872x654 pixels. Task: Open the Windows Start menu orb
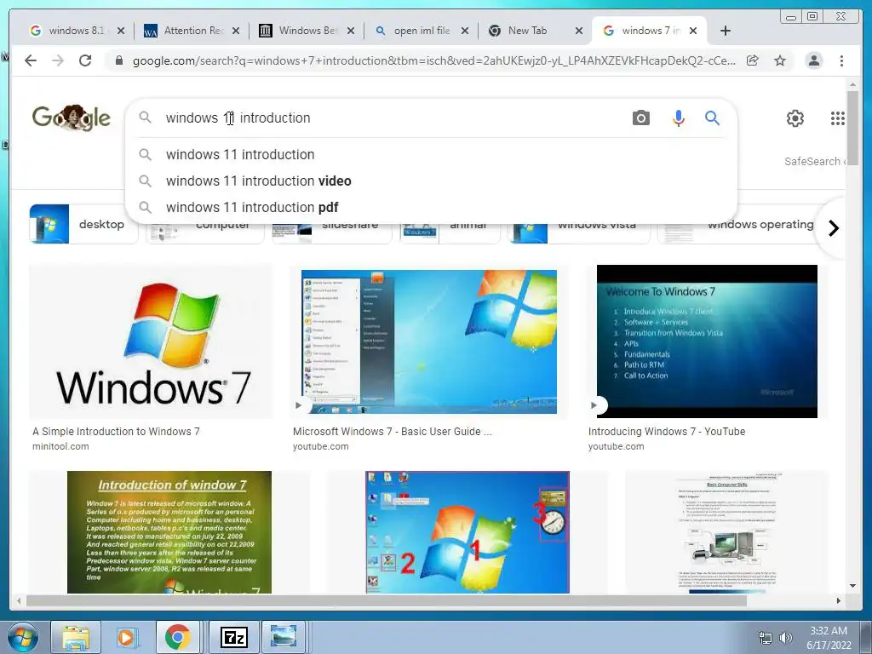pyautogui.click(x=23, y=637)
